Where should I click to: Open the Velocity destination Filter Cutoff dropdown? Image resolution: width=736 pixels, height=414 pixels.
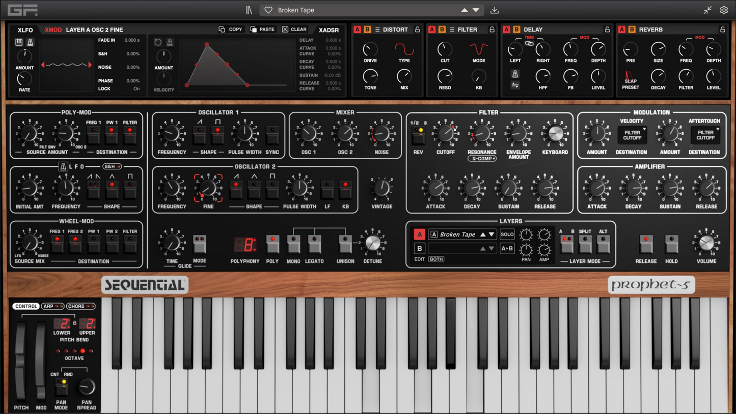[x=632, y=135]
